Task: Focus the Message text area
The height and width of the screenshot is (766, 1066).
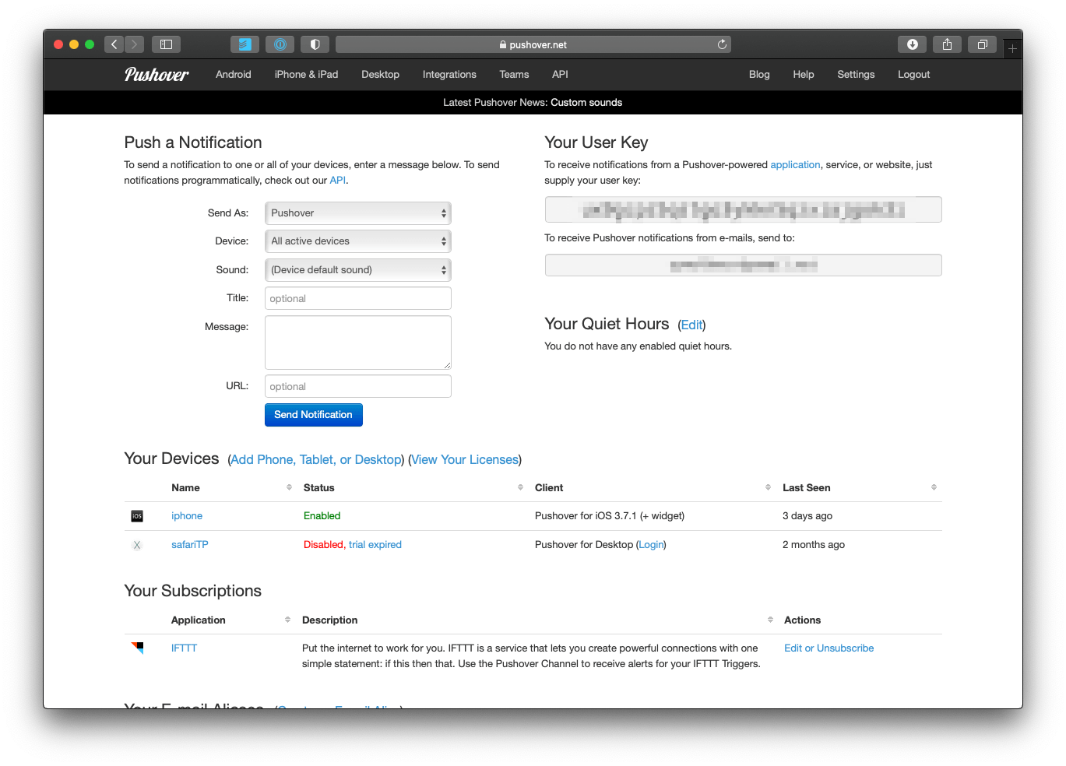Action: (x=358, y=343)
